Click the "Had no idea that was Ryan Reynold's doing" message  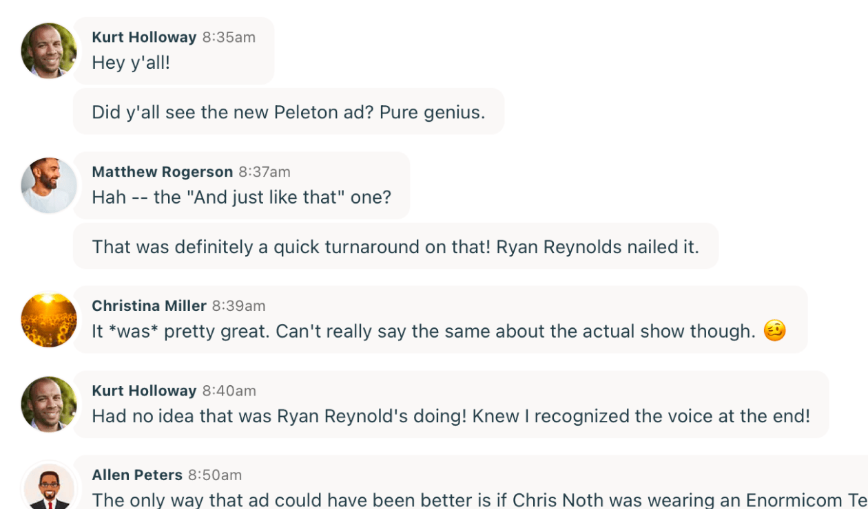click(451, 416)
